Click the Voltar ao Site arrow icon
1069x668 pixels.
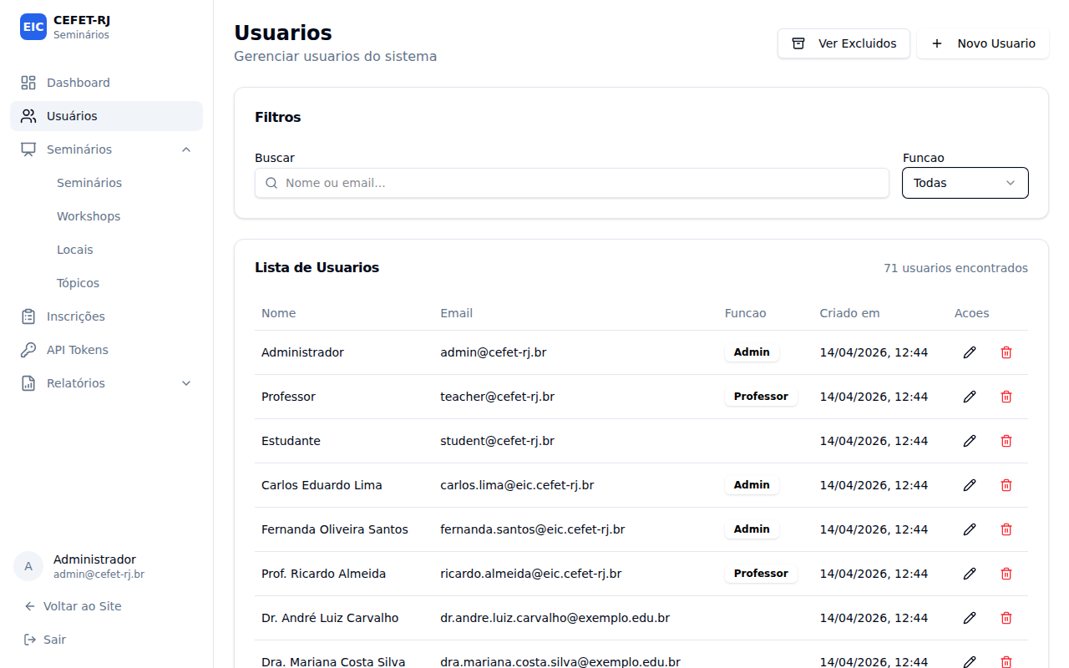(x=30, y=606)
